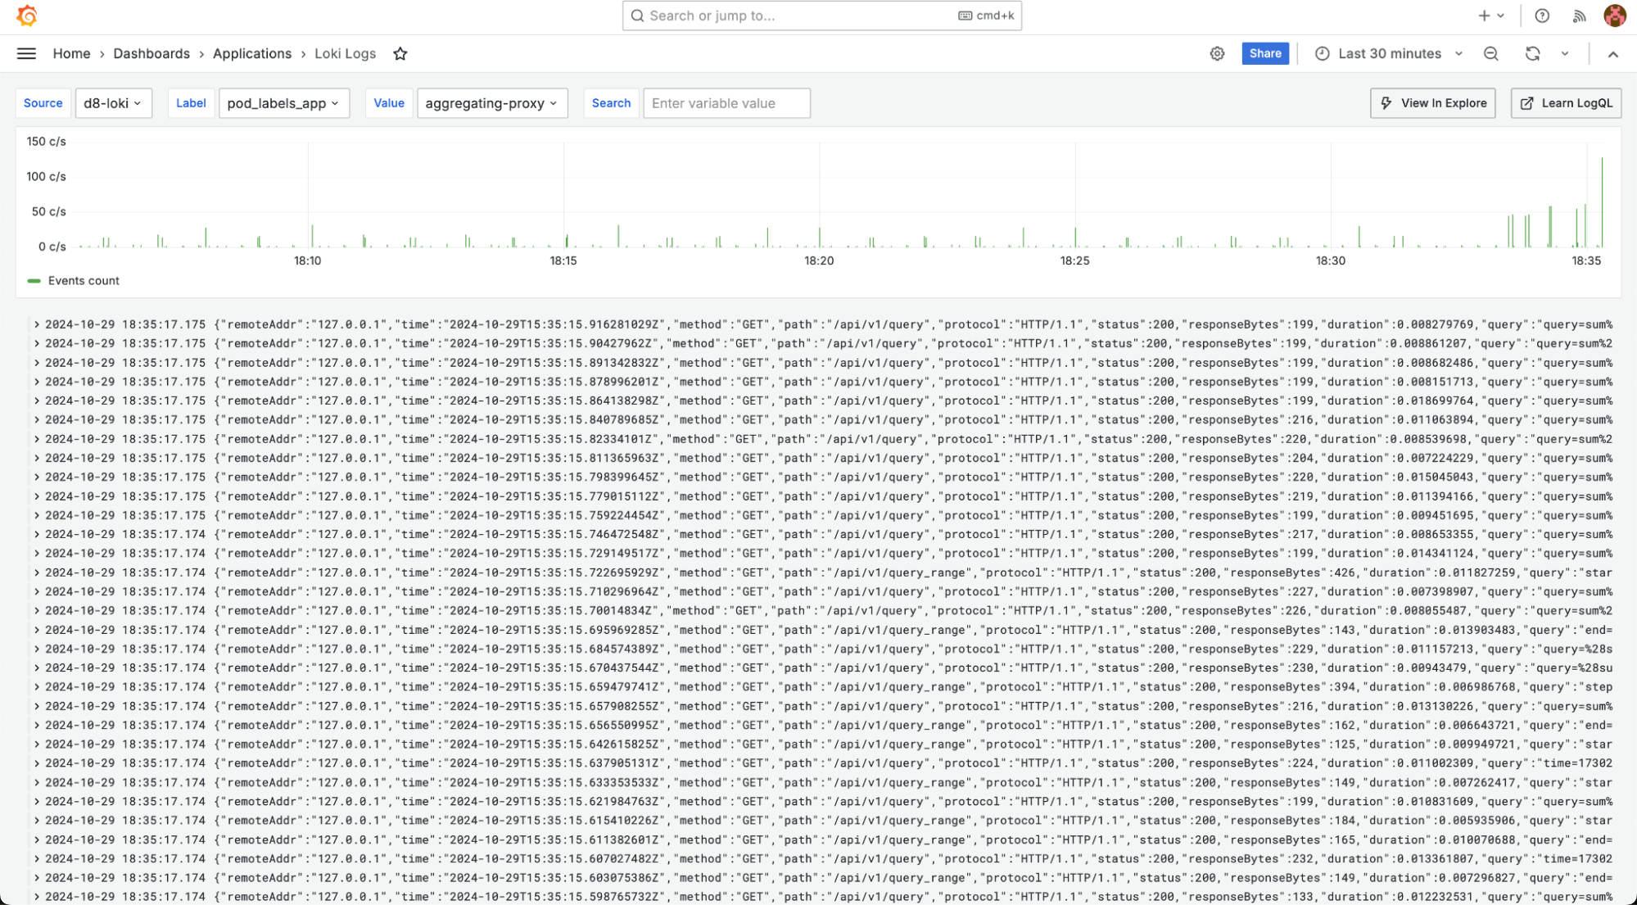Expand the first log row
The width and height of the screenshot is (1637, 905).
37,325
